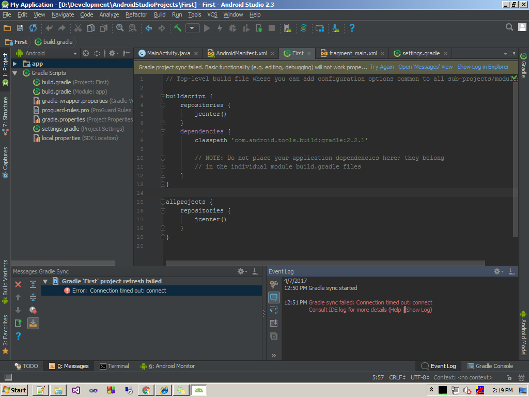Click the Project Structure toolbar icon
This screenshot has width=529, height=397.
pos(320,28)
